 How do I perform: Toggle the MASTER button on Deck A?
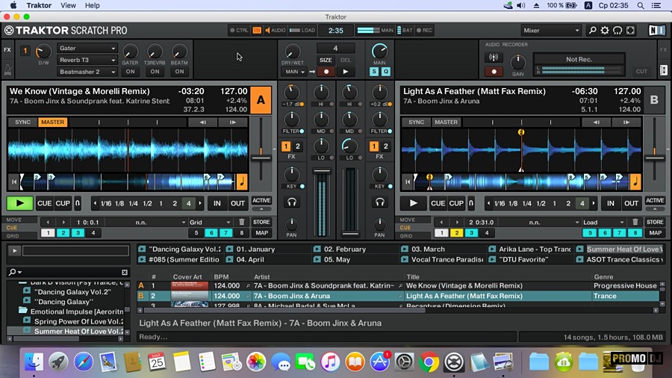(52, 122)
